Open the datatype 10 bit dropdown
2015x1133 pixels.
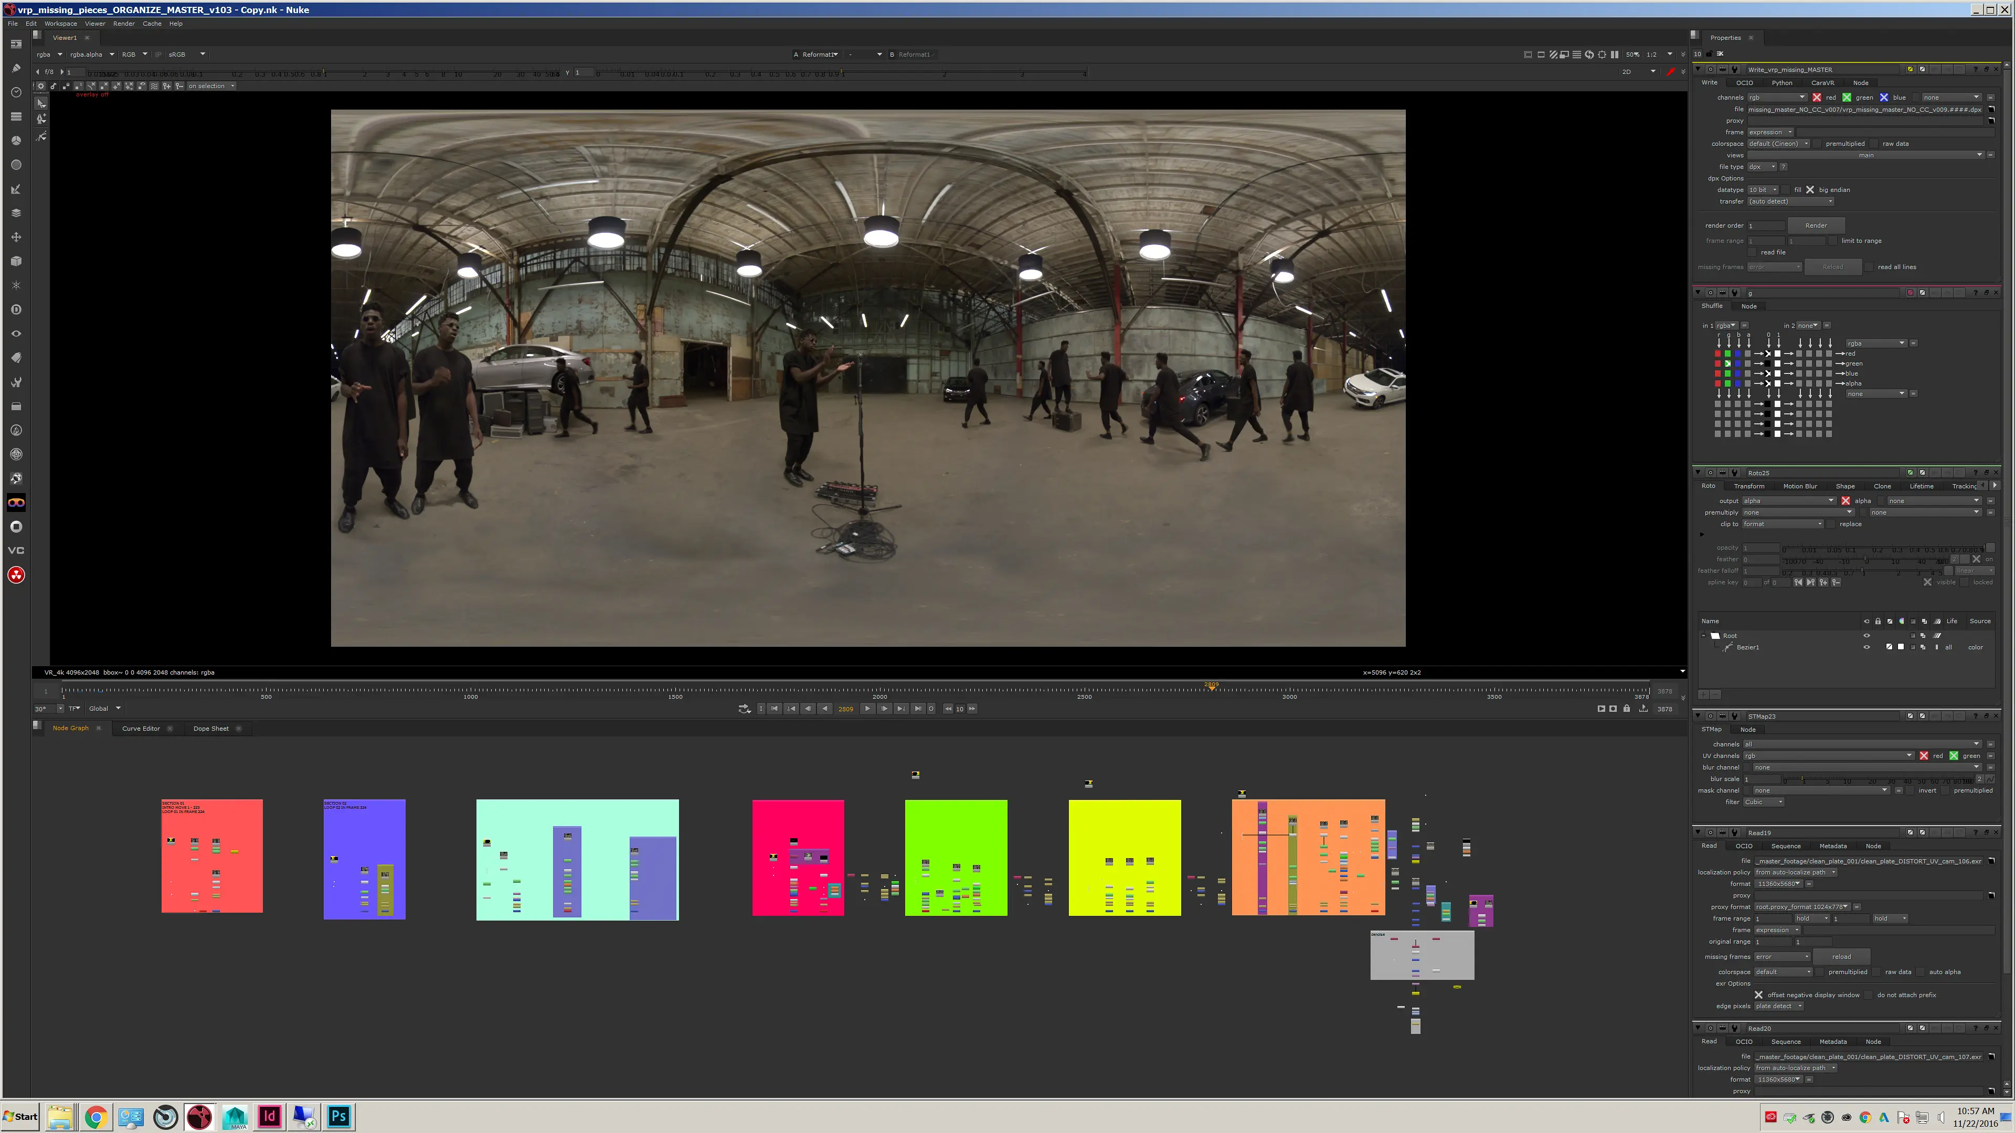(1764, 190)
